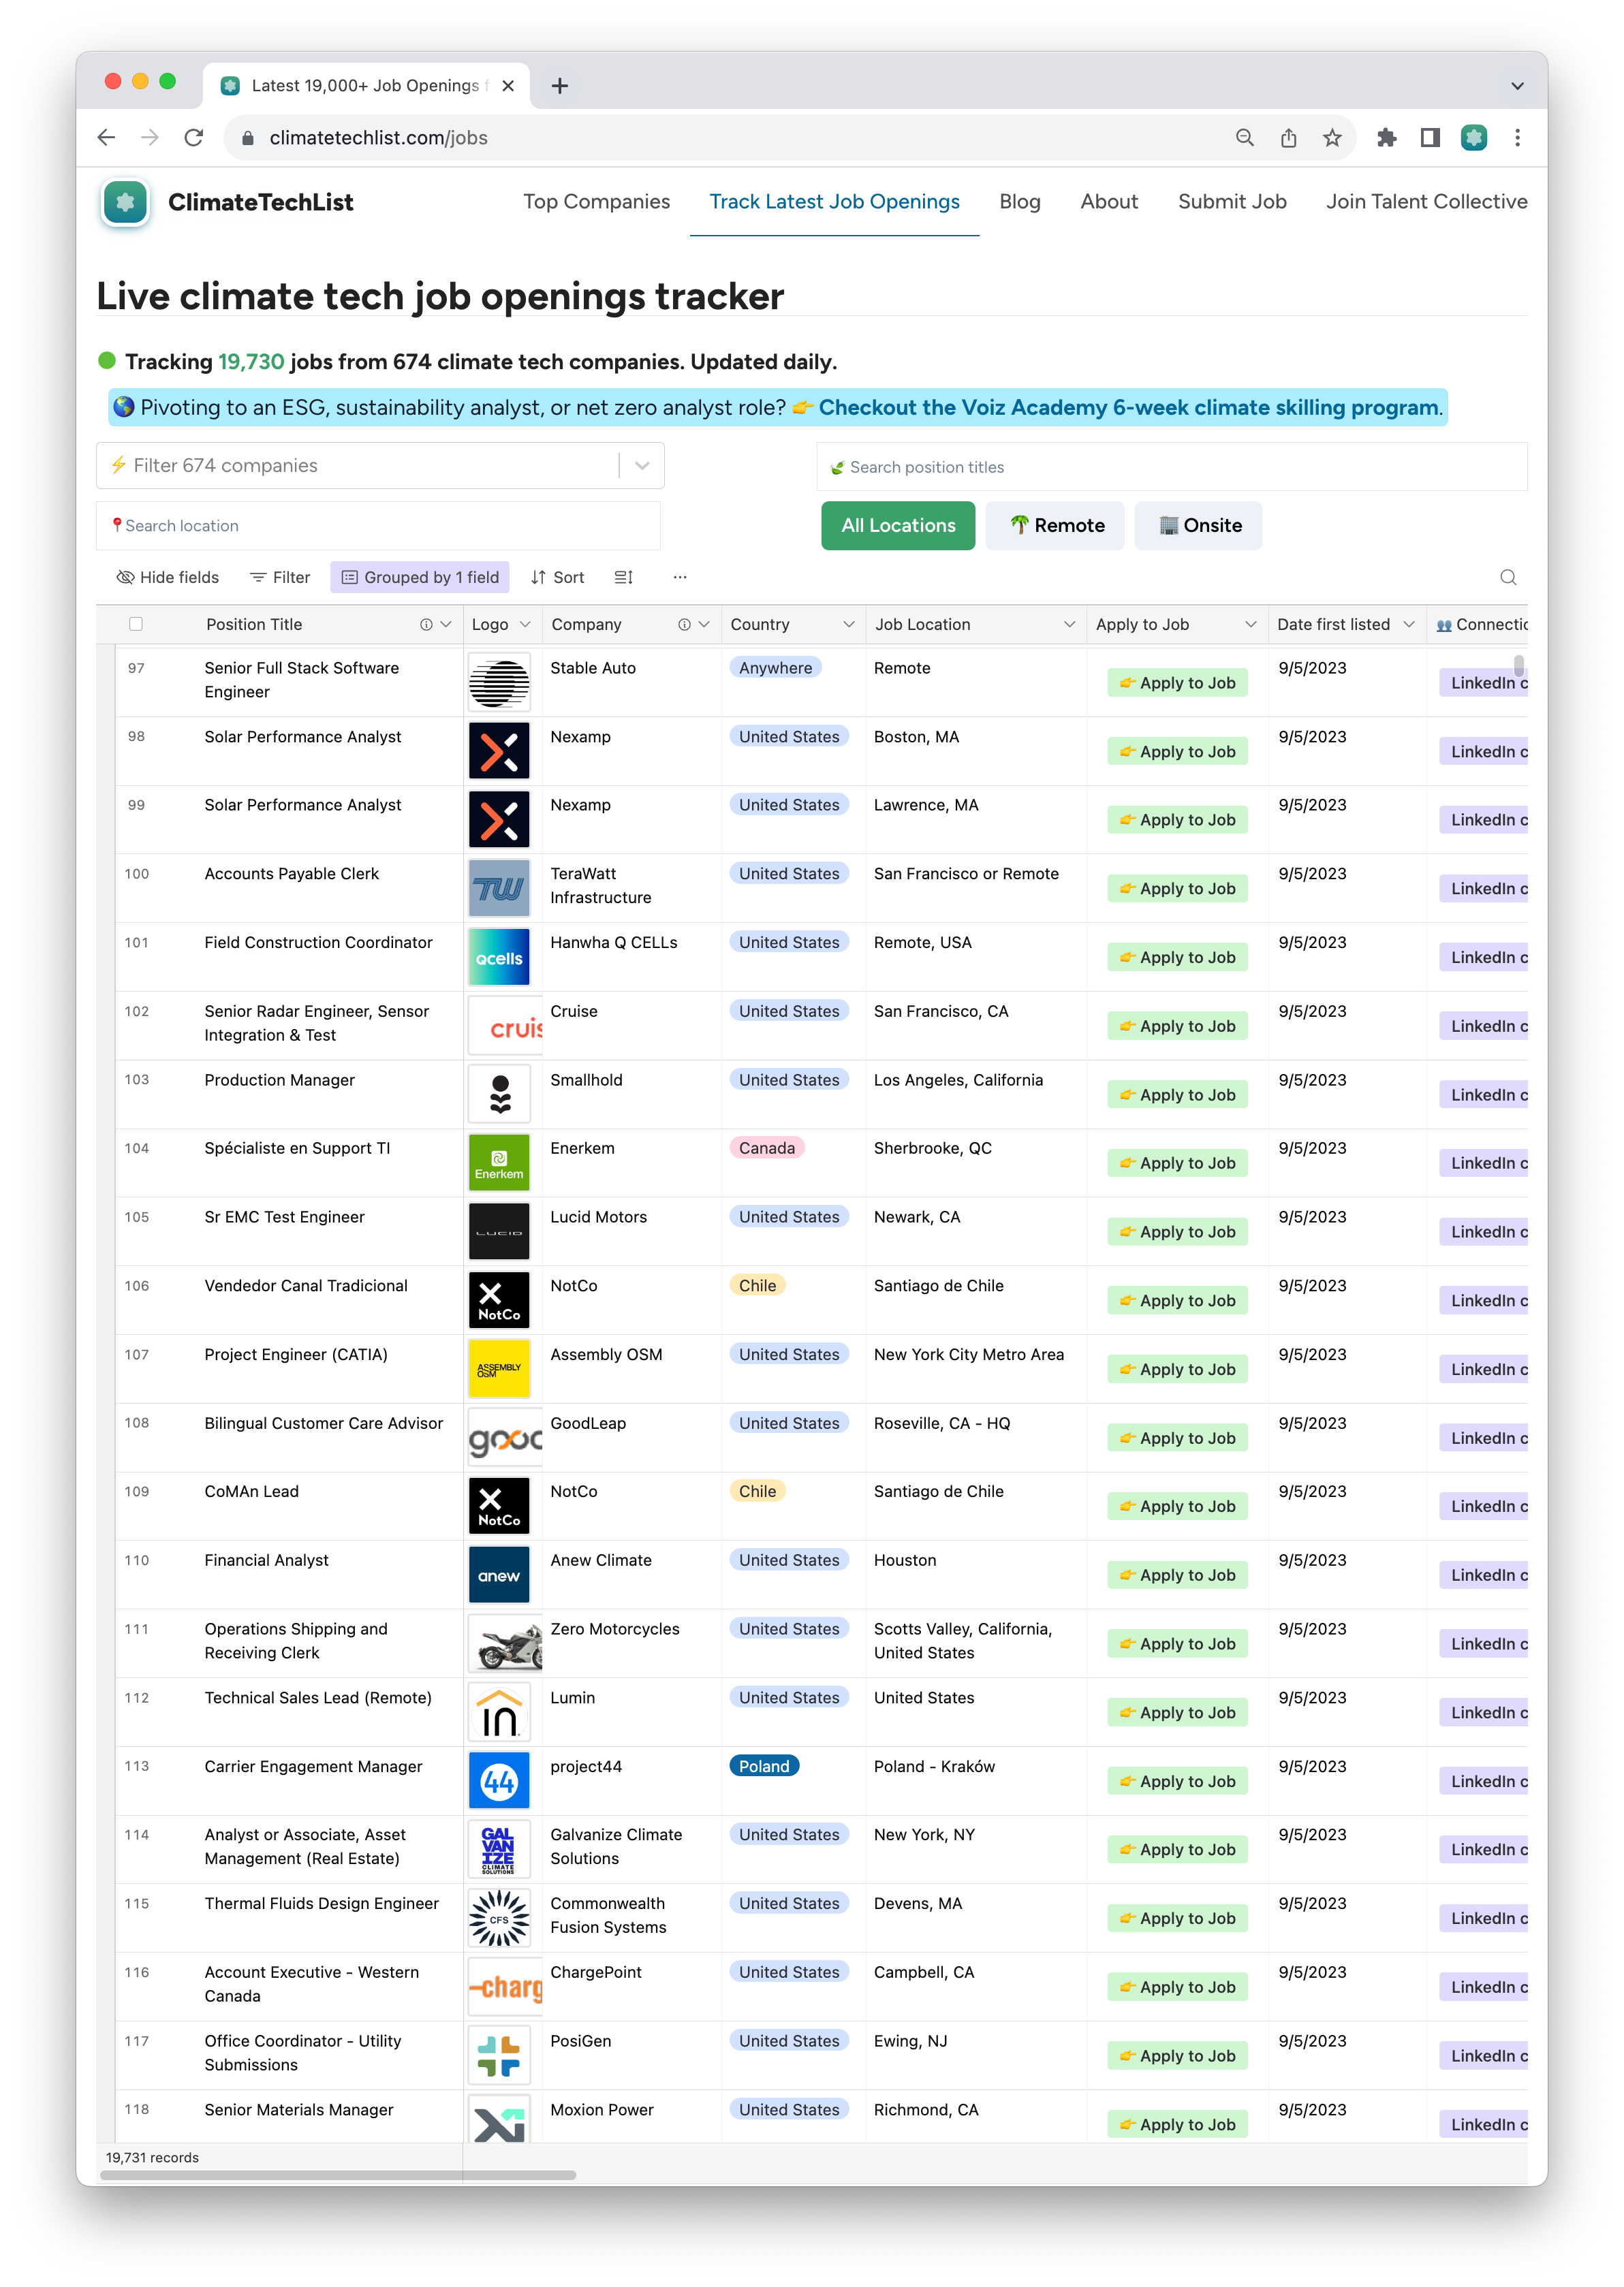Click the Canada country tag
Image resolution: width=1624 pixels, height=2287 pixels.
click(767, 1148)
